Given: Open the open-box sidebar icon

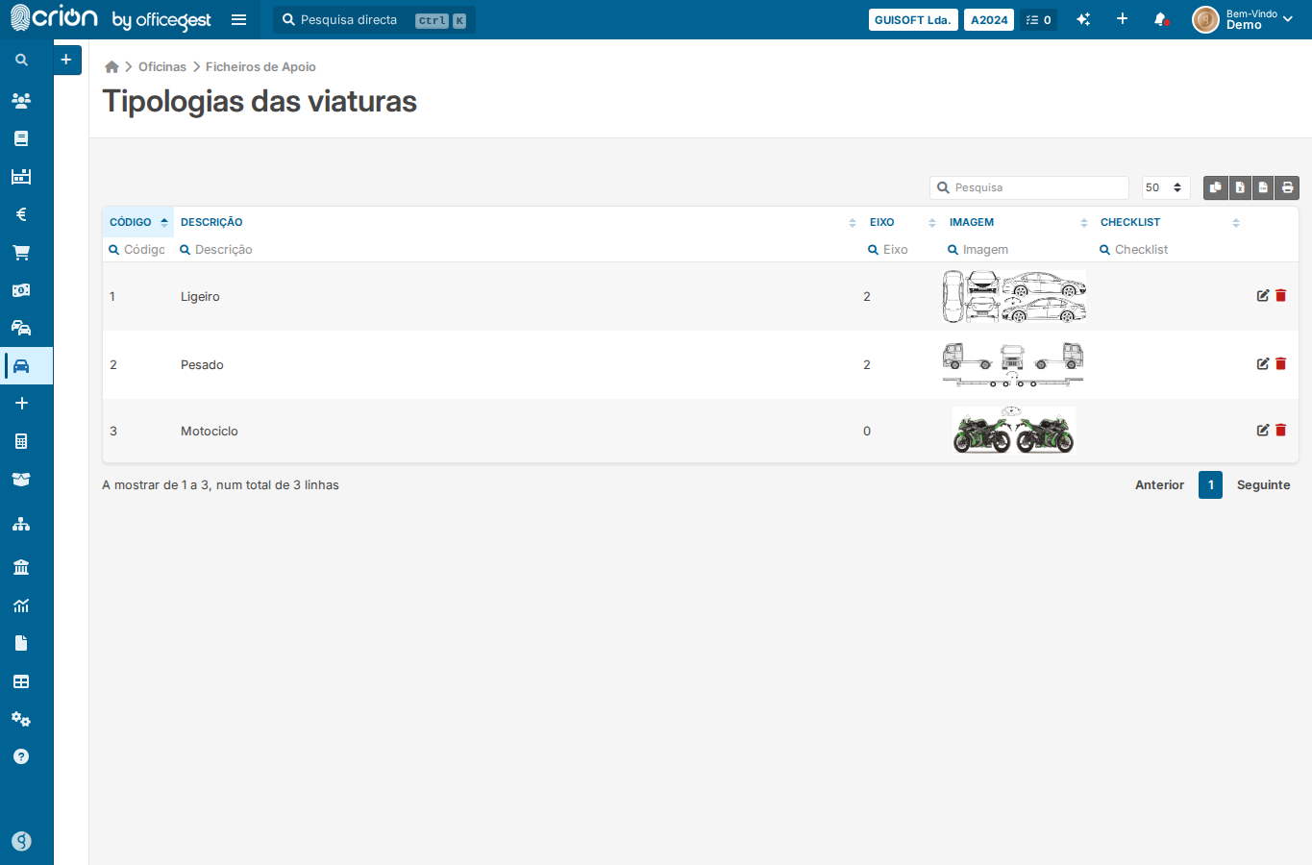Looking at the screenshot, I should pos(21,479).
